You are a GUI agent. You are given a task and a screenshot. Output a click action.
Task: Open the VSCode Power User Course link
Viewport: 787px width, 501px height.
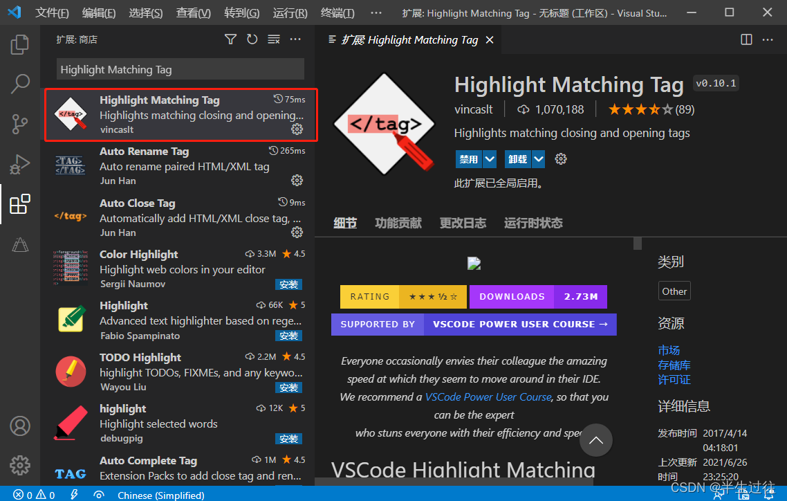pyautogui.click(x=488, y=397)
